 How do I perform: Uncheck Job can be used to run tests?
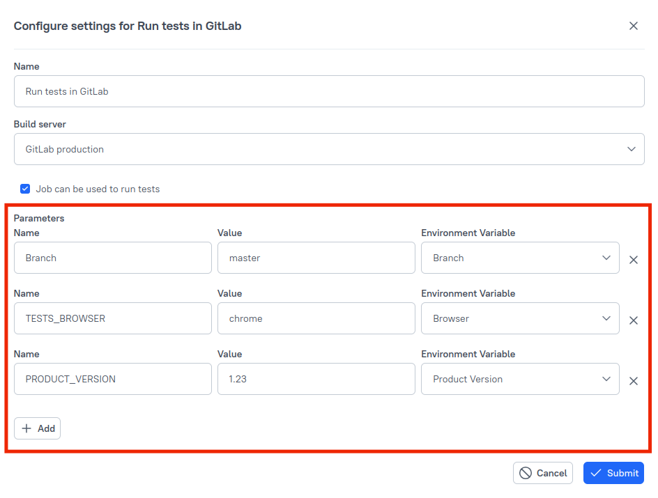click(25, 189)
